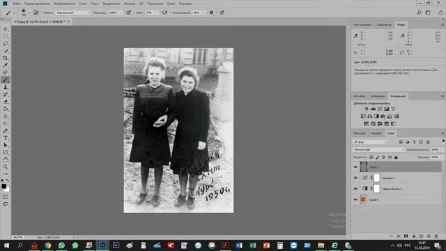Select the Eraser tool
The image size is (446, 251).
click(x=6, y=102)
